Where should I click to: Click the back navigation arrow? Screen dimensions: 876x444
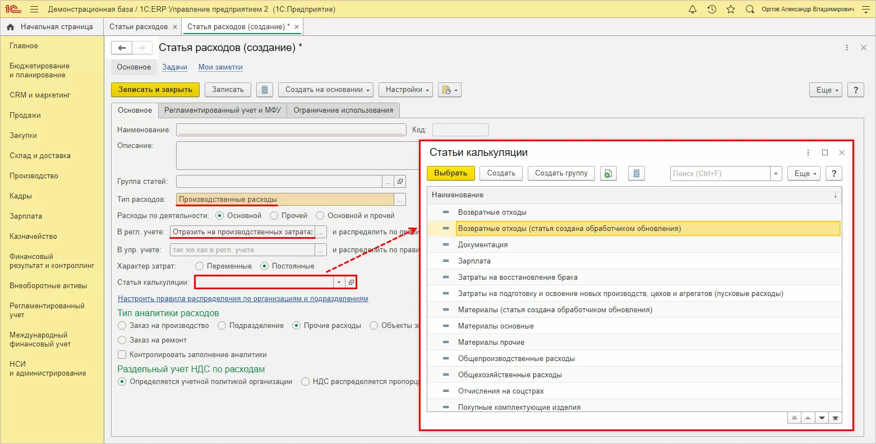point(122,48)
